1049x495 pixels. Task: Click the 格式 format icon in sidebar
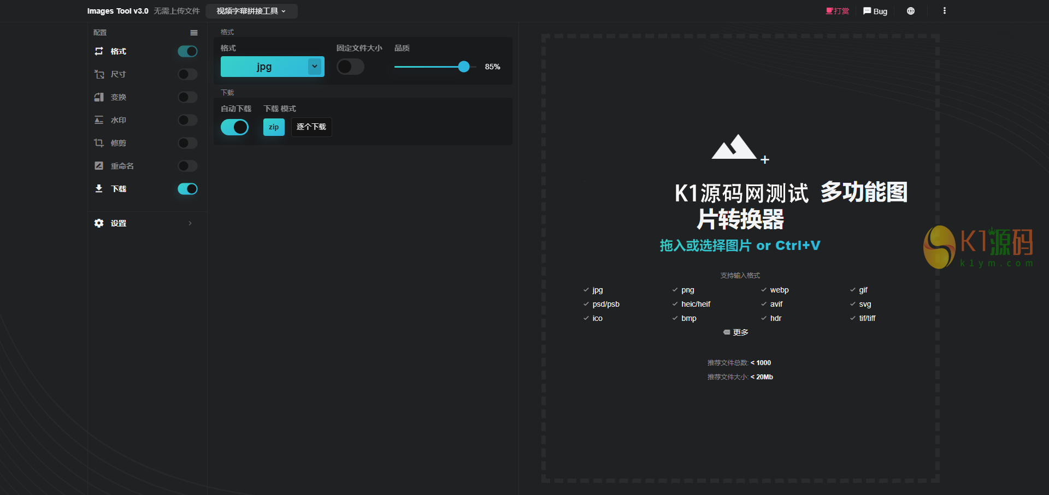pyautogui.click(x=99, y=51)
